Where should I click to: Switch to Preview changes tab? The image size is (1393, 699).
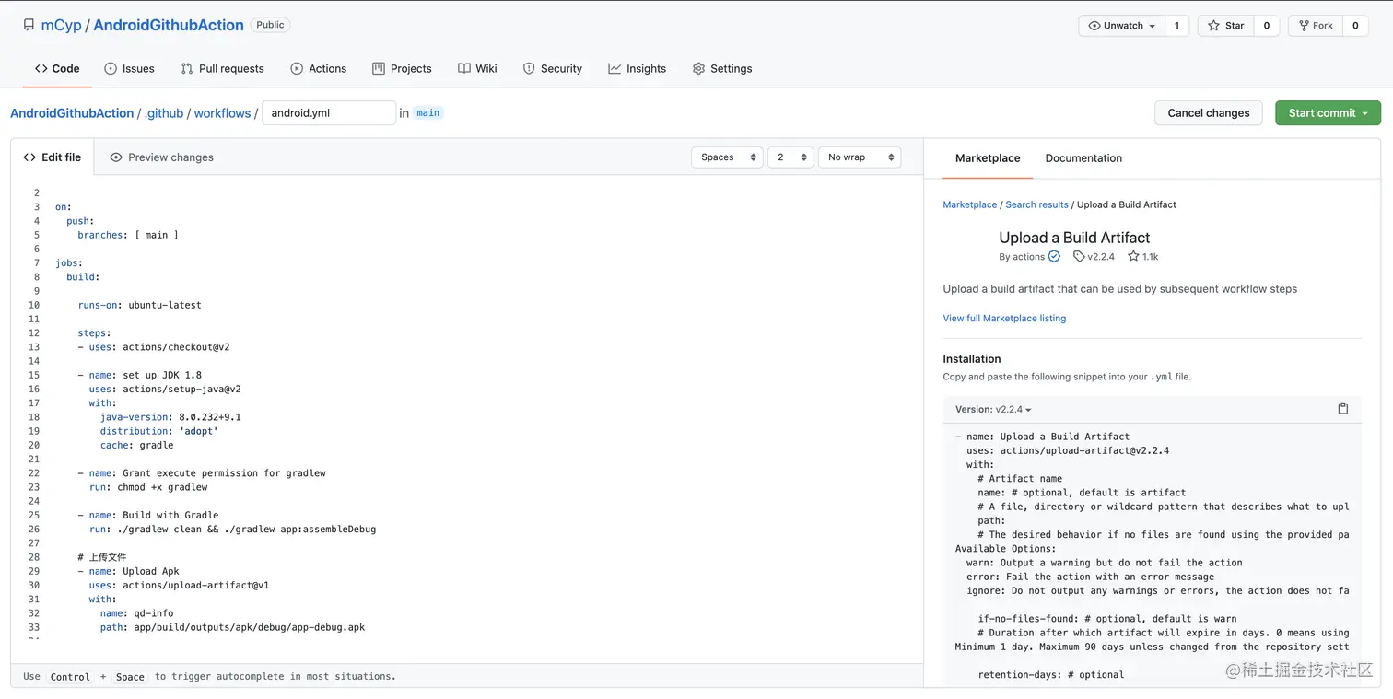click(161, 157)
